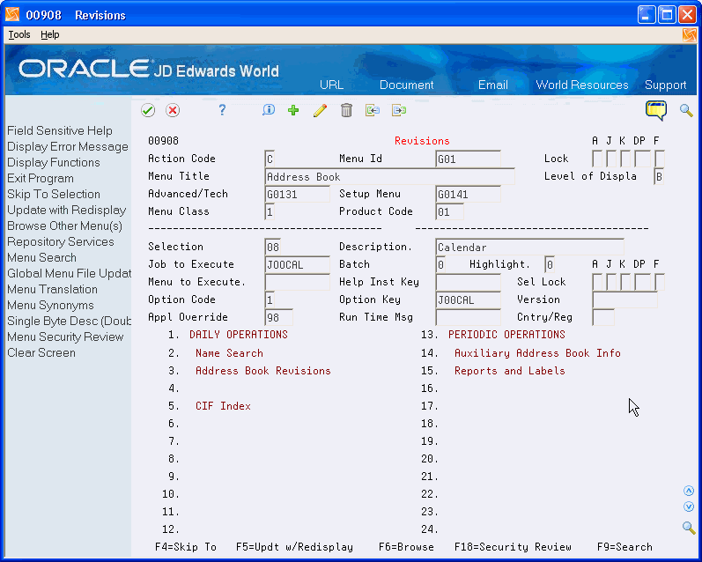This screenshot has height=562, width=702.
Task: Open the Help menu
Action: pos(49,34)
